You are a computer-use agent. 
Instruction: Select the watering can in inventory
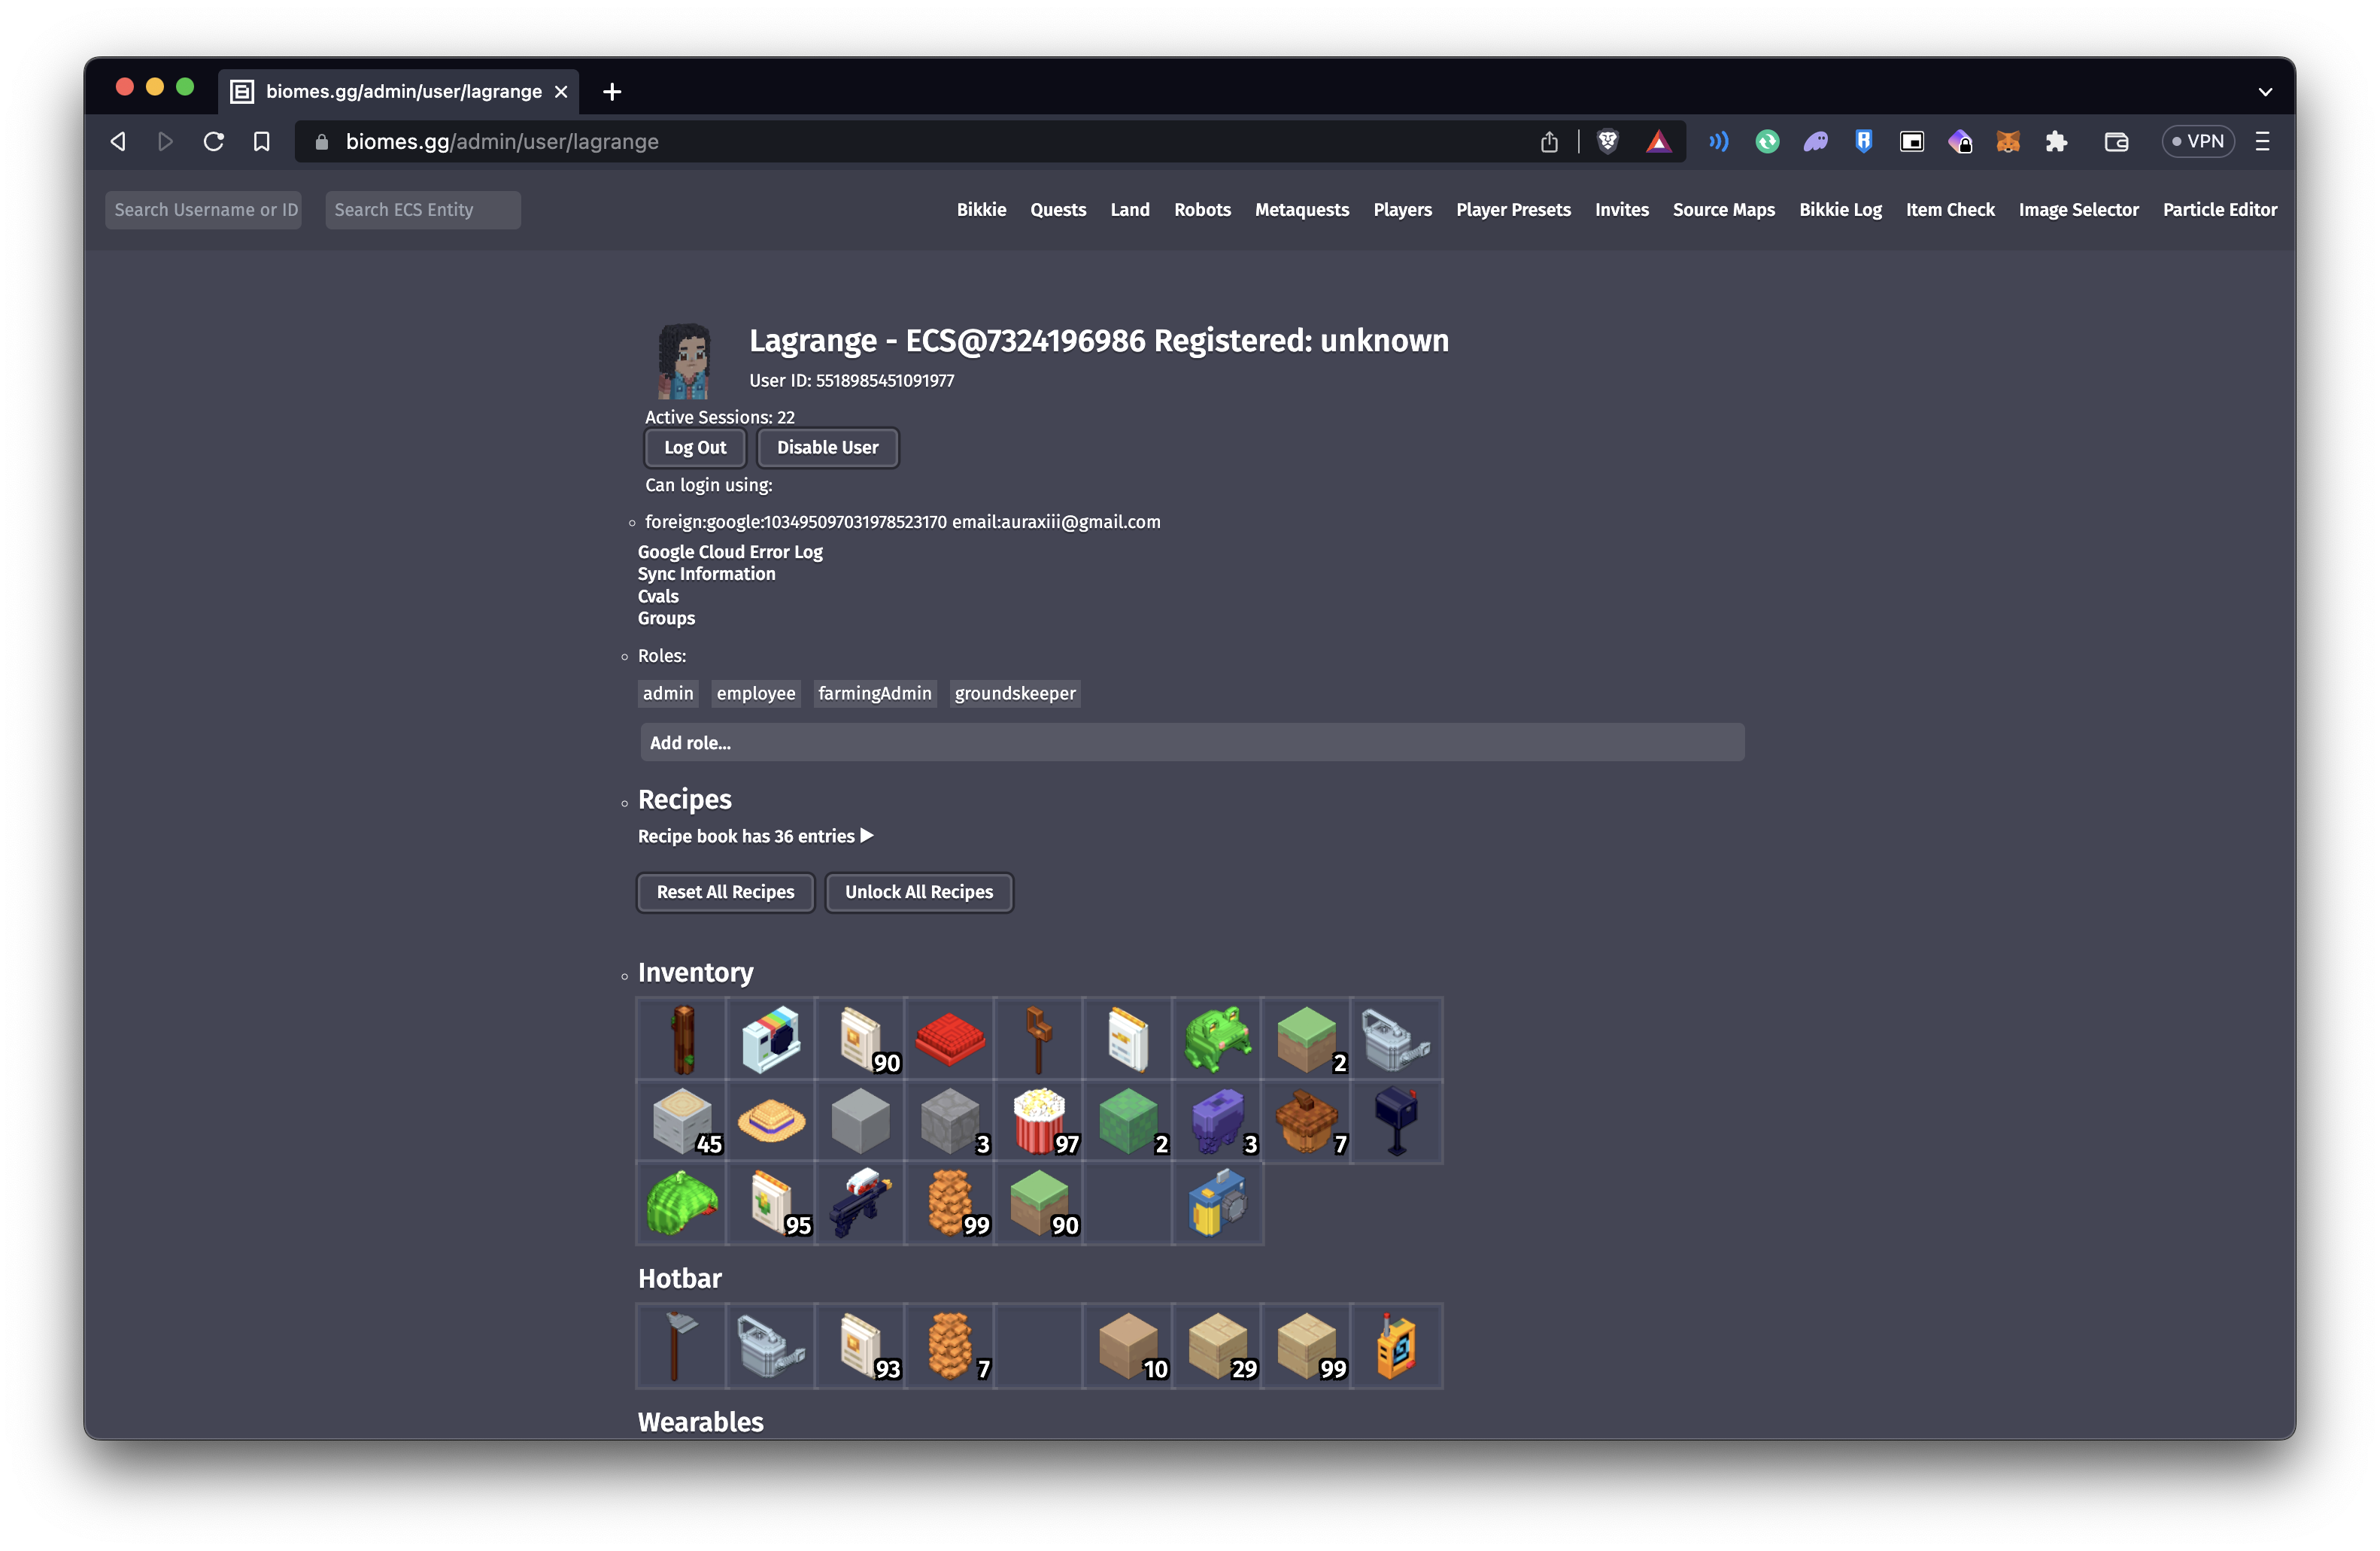click(1396, 1039)
